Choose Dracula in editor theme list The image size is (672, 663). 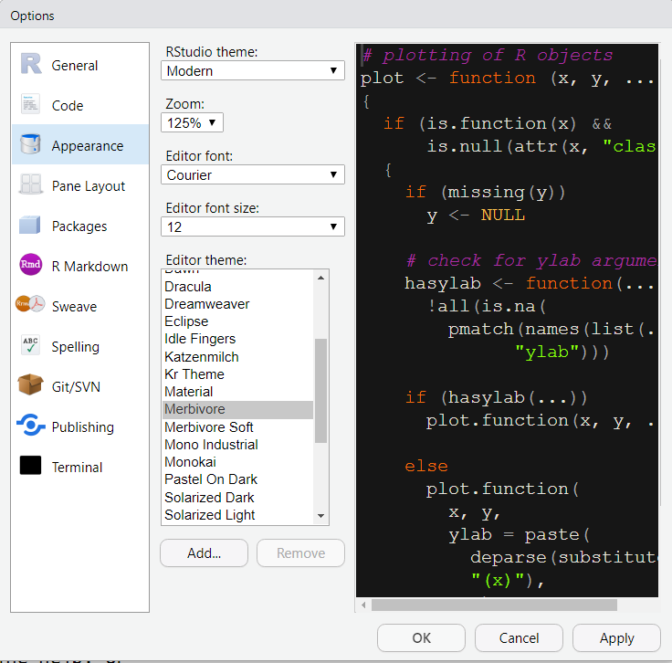188,287
